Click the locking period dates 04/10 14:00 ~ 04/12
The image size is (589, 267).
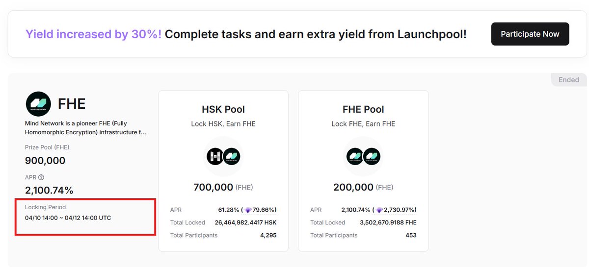68,218
